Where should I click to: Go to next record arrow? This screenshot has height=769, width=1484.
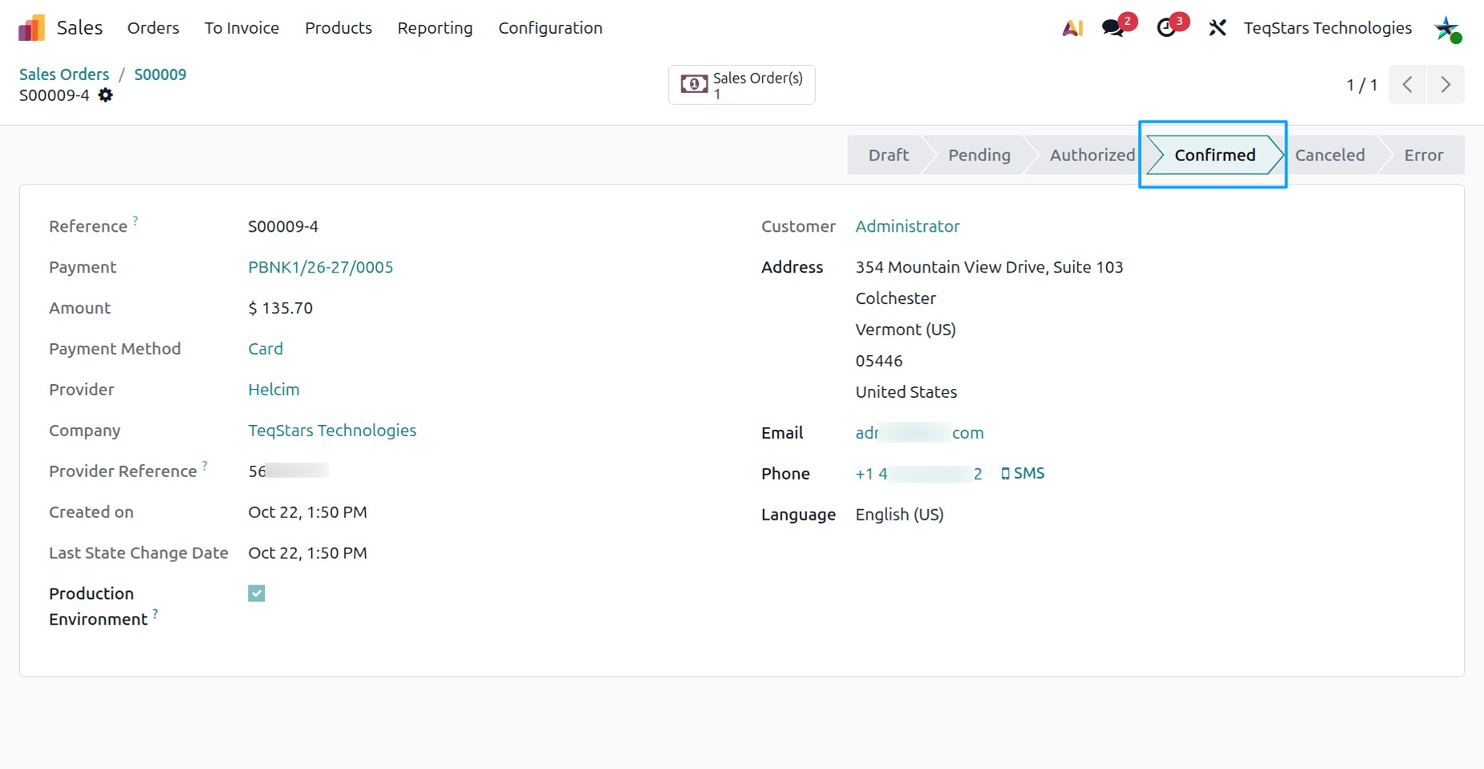pos(1445,84)
